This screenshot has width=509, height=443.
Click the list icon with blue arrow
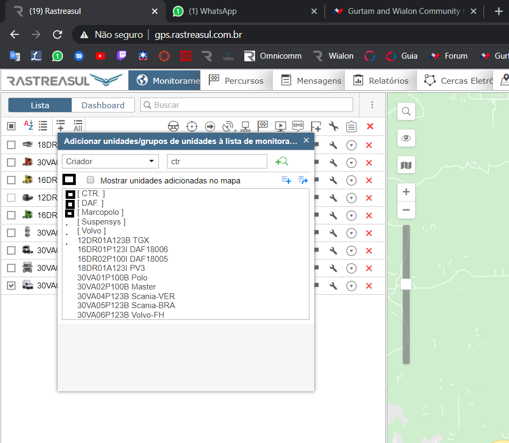click(x=303, y=180)
